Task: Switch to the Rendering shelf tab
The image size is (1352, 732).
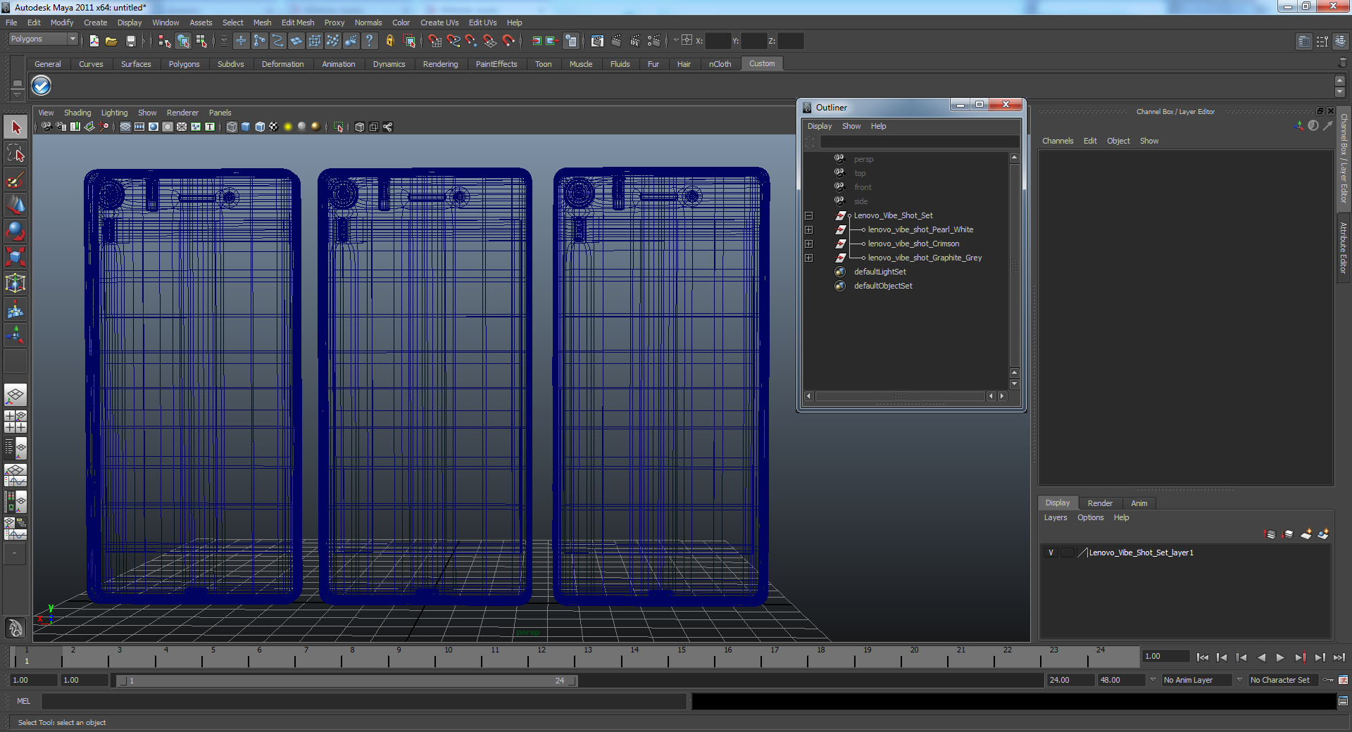Action: pyautogui.click(x=440, y=64)
